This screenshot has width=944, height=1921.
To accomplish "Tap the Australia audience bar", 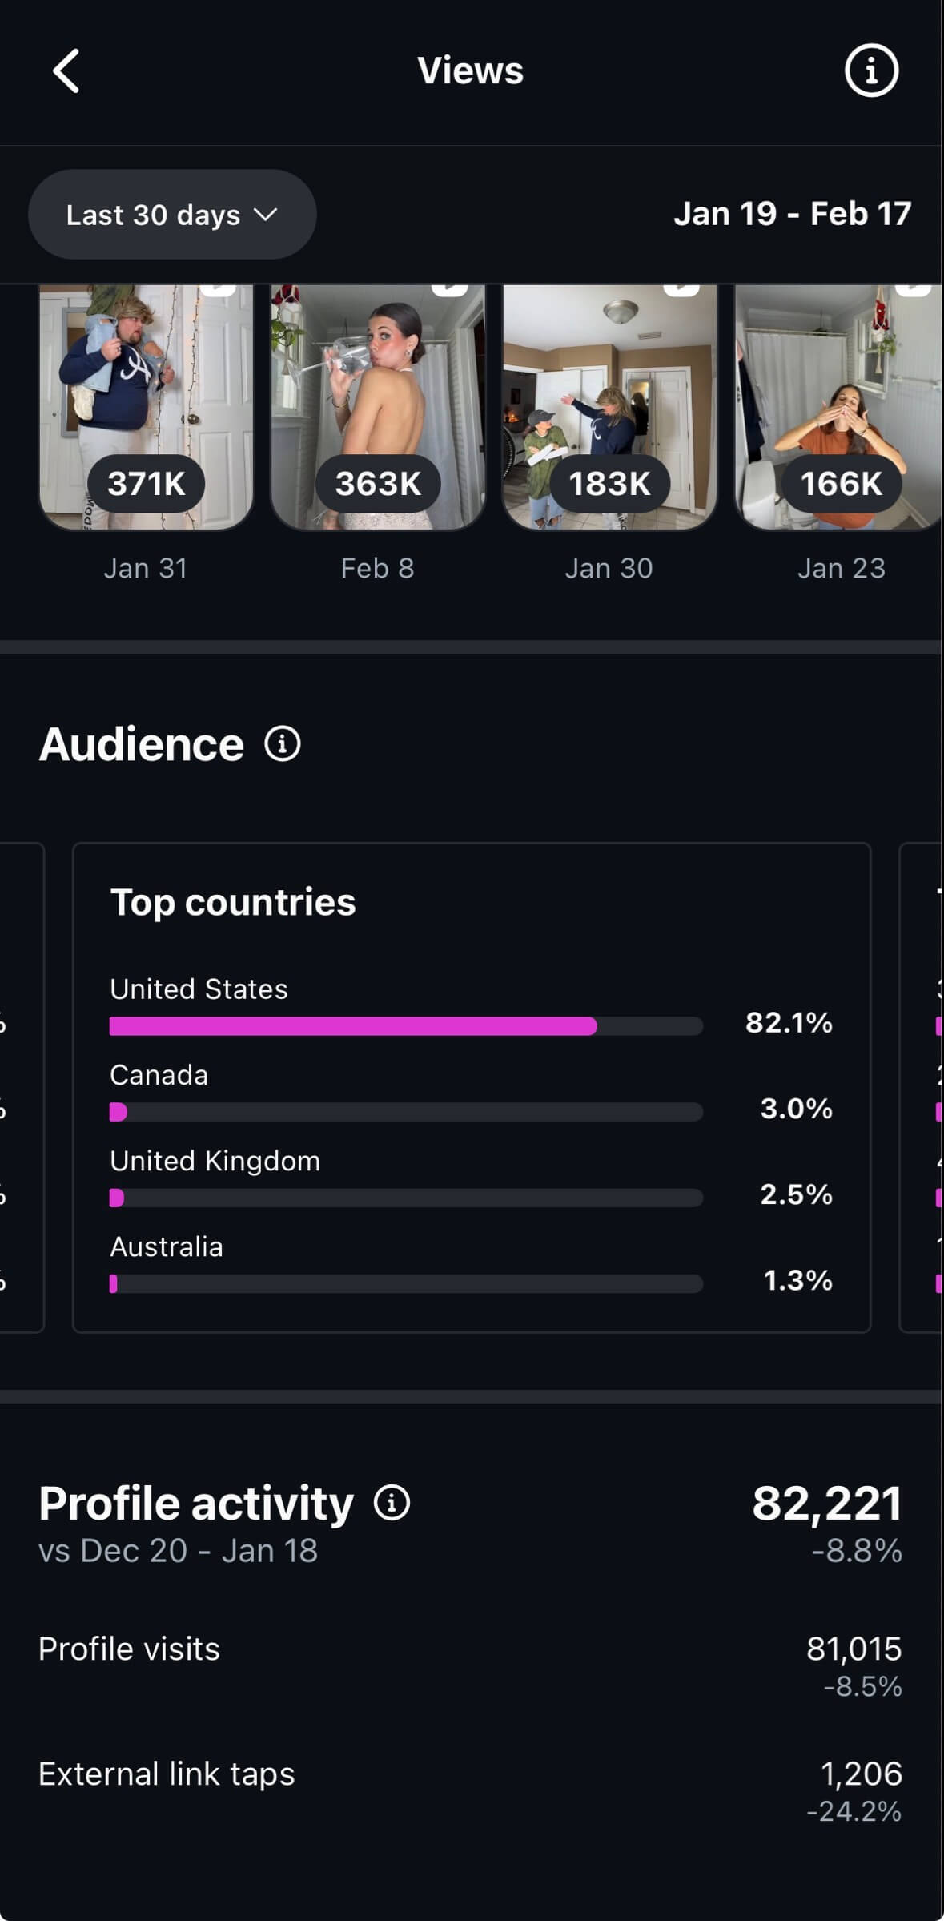I will 406,1283.
